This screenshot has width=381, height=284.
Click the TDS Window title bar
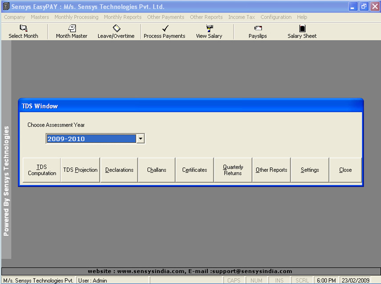coord(191,106)
